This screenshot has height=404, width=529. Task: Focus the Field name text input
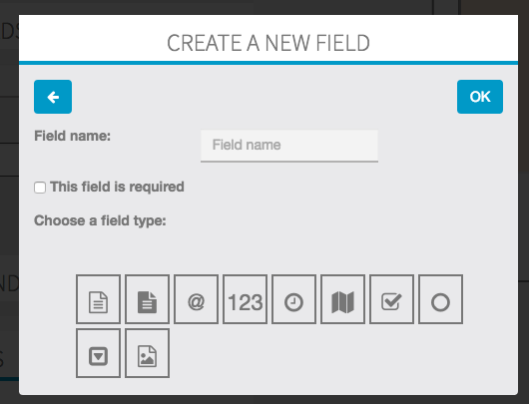click(289, 146)
